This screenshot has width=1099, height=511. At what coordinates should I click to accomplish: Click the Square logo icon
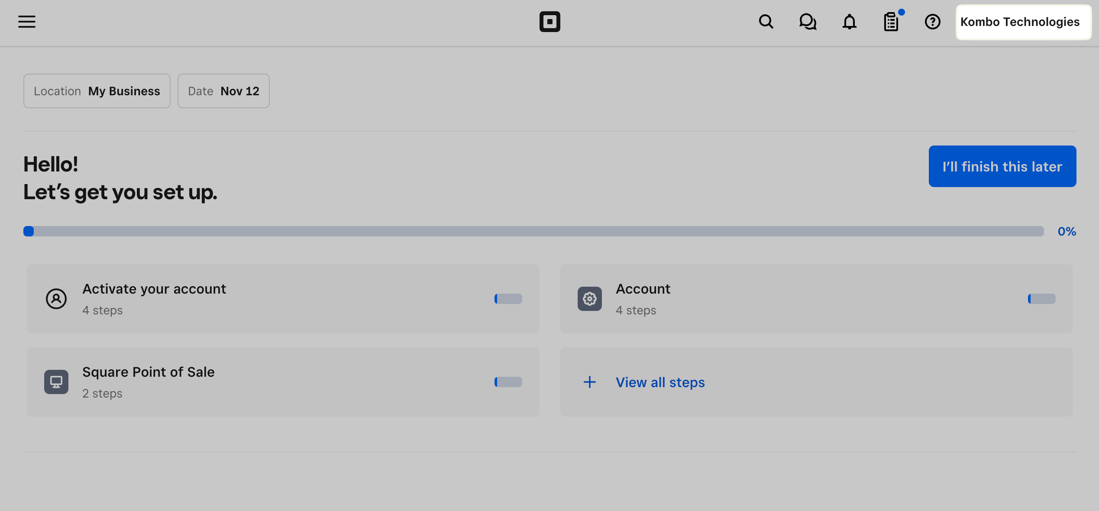click(x=549, y=22)
